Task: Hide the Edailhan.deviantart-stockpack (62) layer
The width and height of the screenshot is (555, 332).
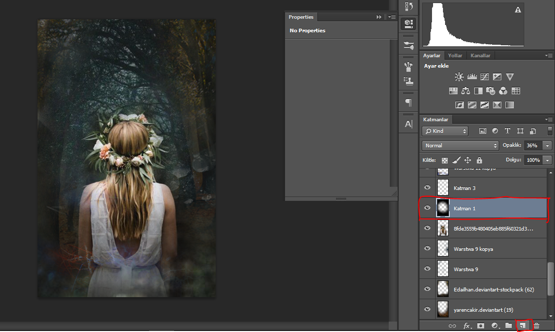Action: 427,289
